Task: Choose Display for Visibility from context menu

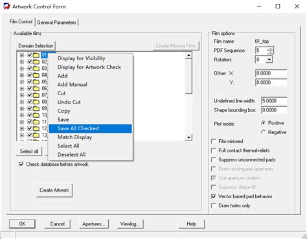Action: 90,58
